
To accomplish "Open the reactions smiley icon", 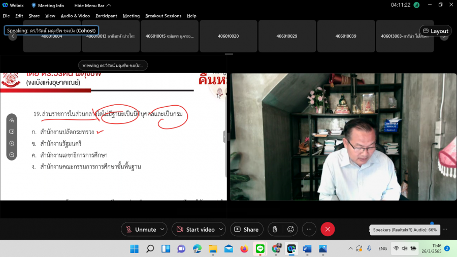I will [290, 230].
